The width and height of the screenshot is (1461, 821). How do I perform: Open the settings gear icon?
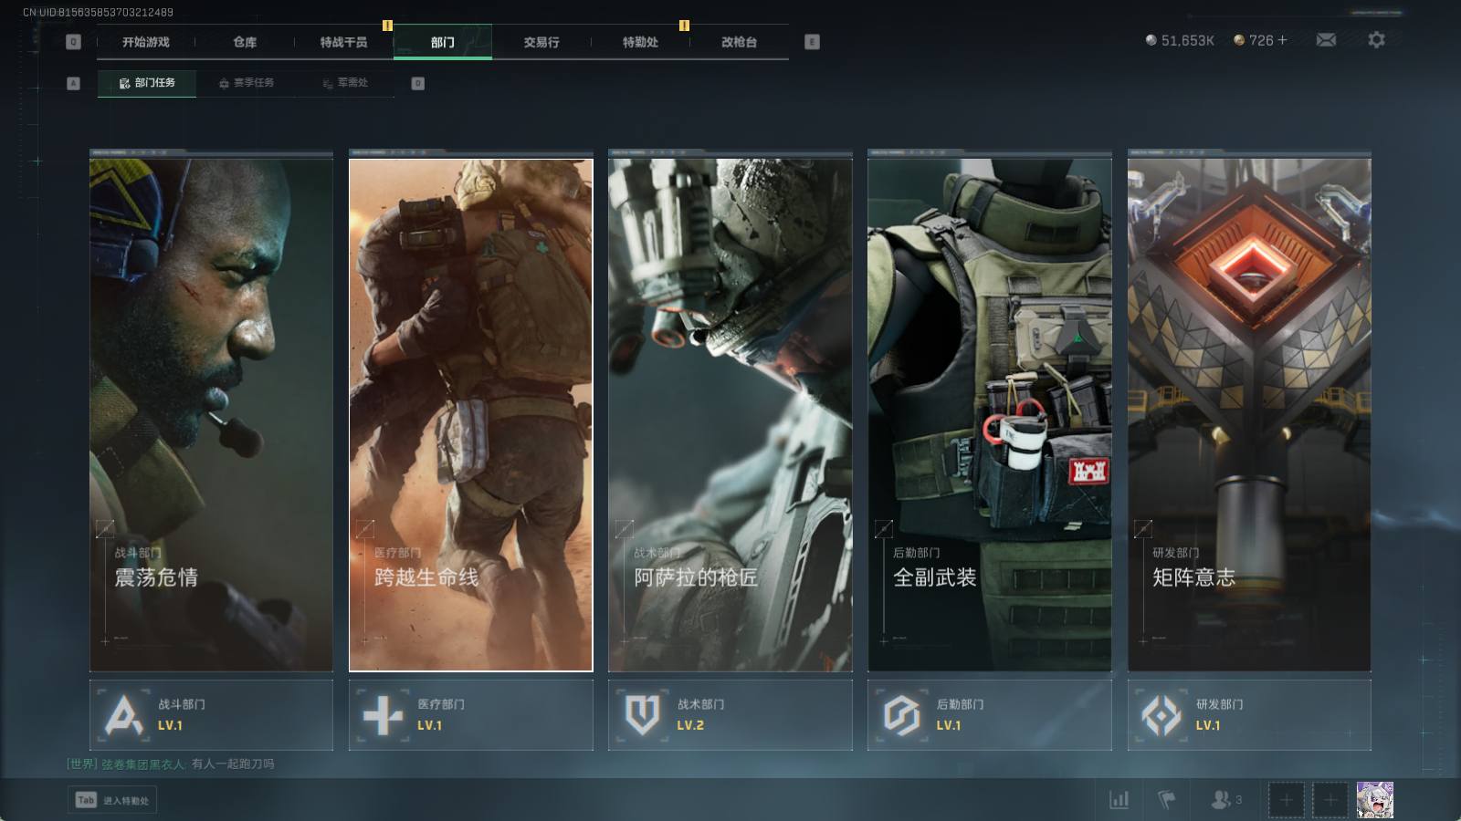pyautogui.click(x=1376, y=40)
